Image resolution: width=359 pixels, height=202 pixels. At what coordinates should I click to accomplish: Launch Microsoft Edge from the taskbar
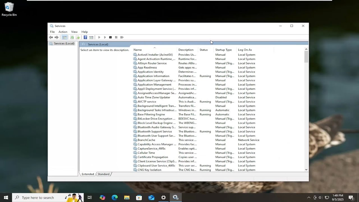click(x=115, y=198)
